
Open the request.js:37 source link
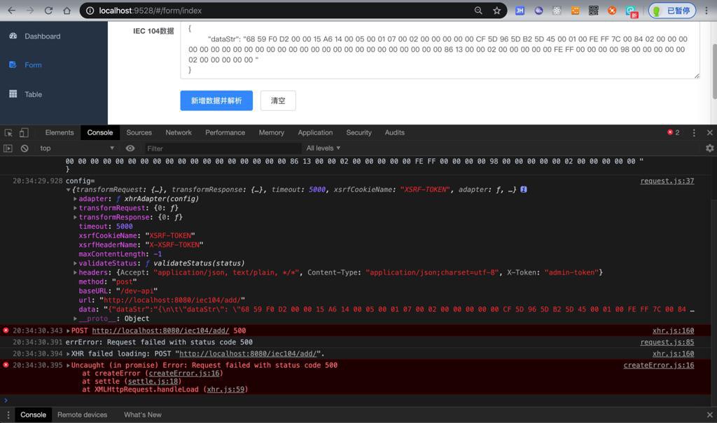tap(667, 181)
